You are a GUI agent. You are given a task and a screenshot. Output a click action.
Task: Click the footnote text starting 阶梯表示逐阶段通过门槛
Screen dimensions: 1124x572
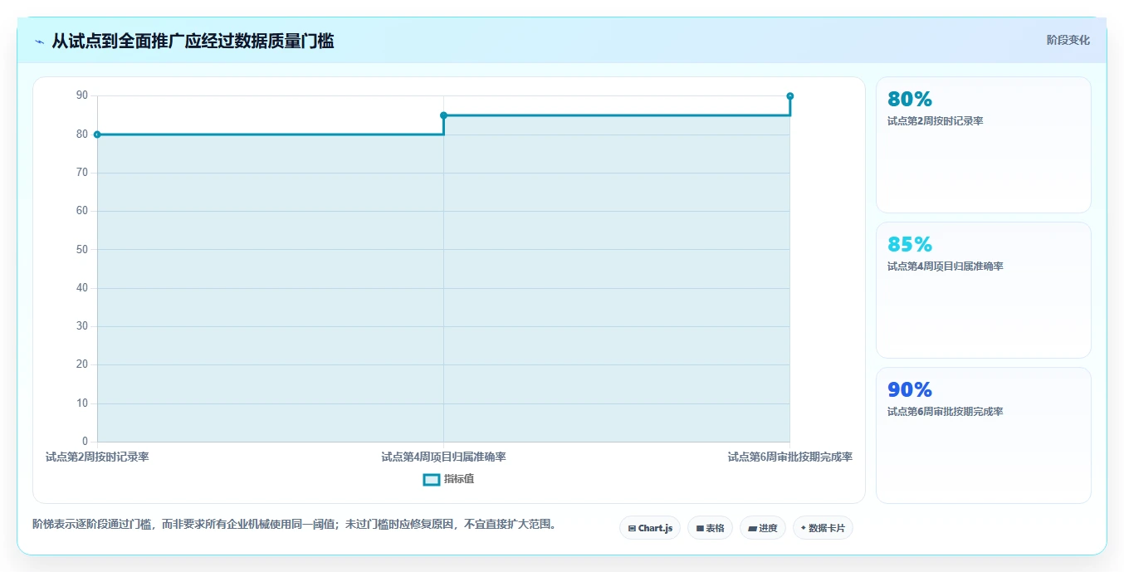(x=294, y=525)
